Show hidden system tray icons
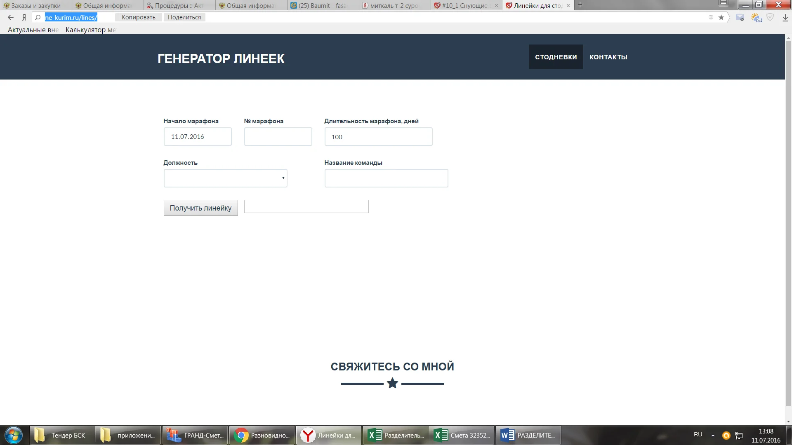The image size is (792, 445). (x=713, y=435)
